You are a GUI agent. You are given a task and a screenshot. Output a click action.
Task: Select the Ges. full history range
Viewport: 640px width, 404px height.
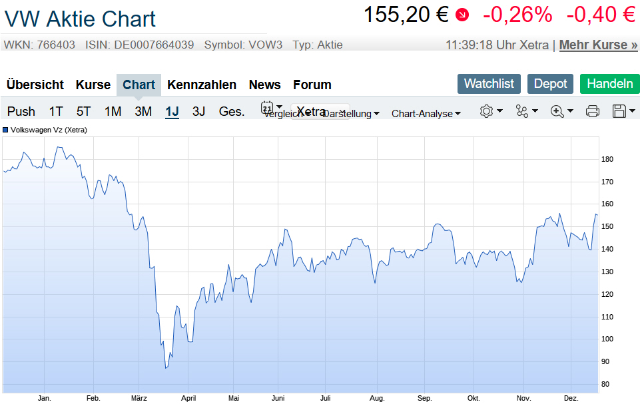click(x=232, y=111)
